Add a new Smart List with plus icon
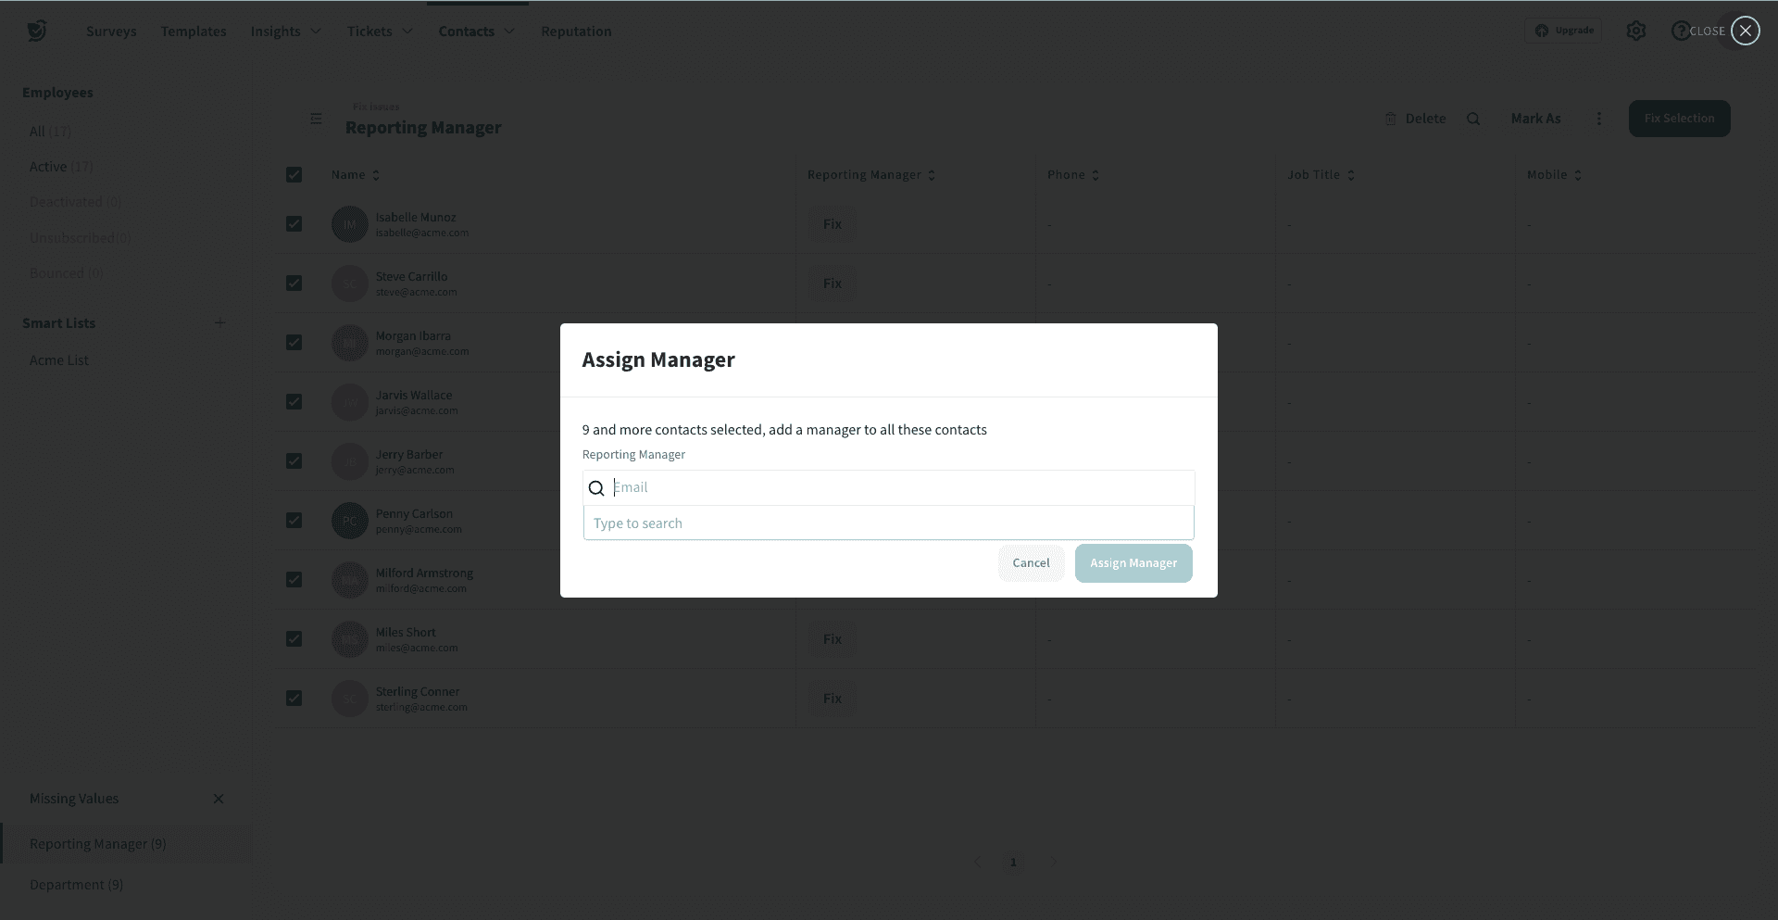 click(x=219, y=323)
